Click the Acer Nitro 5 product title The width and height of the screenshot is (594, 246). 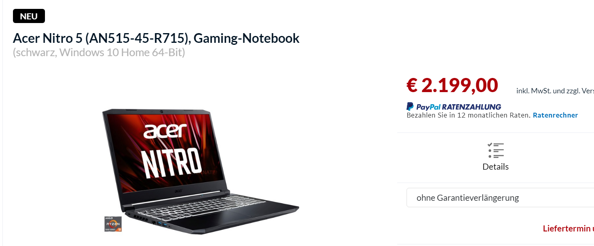[x=156, y=38]
